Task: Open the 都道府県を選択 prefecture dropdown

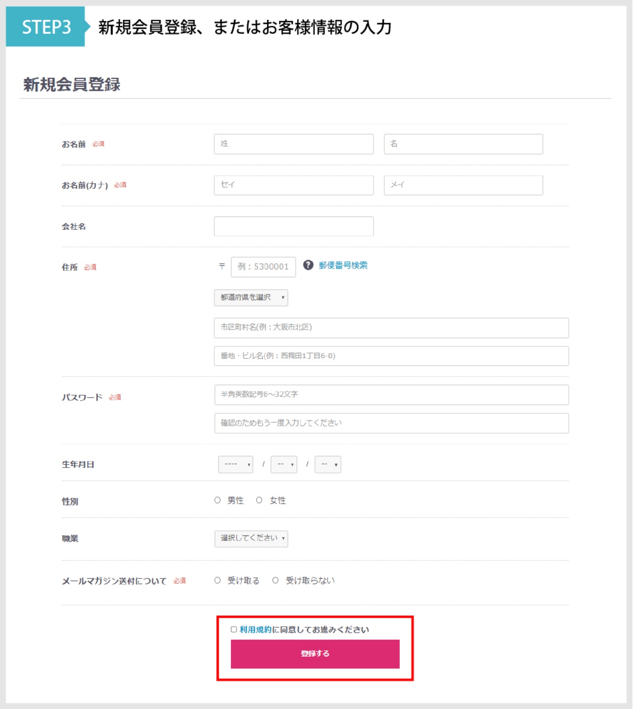Action: tap(251, 298)
